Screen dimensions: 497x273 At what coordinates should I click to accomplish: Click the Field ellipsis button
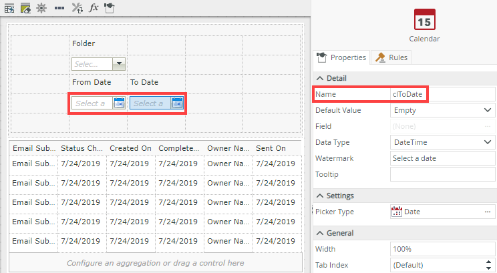[488, 126]
